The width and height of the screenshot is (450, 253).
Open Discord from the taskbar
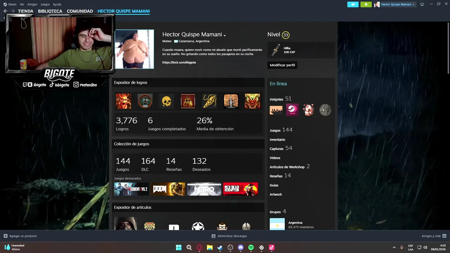tap(241, 247)
